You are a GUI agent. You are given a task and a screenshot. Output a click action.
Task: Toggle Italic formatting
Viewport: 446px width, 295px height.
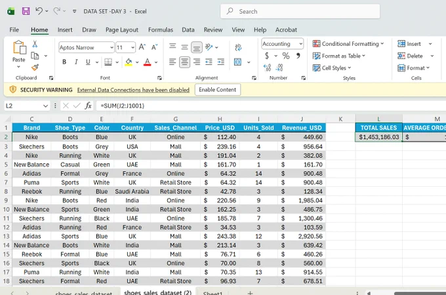click(x=76, y=62)
